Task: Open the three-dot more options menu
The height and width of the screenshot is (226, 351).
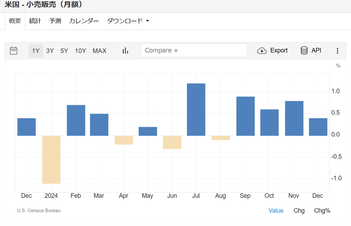Action: tap(337, 51)
